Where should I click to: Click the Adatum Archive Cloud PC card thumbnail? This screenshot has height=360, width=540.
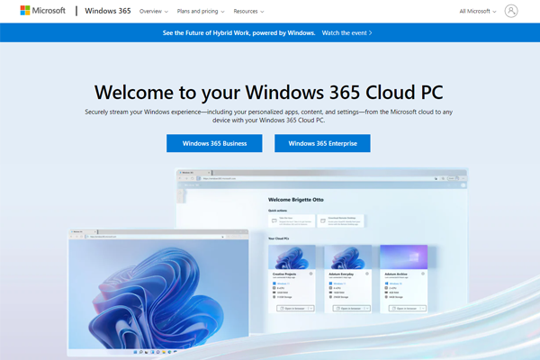tap(403, 257)
